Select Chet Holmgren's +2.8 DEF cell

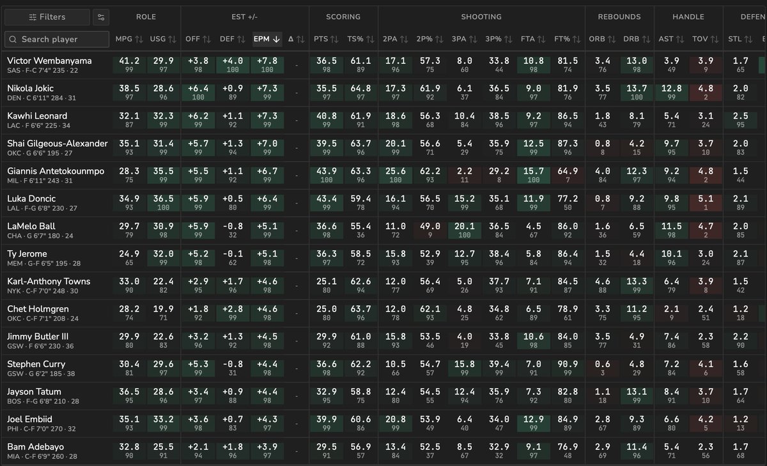coord(233,313)
